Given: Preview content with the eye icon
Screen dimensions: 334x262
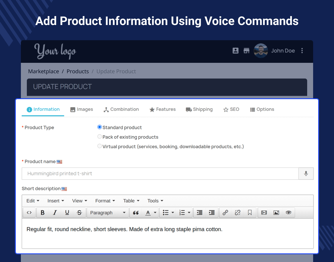Looking at the screenshot, I should point(288,213).
